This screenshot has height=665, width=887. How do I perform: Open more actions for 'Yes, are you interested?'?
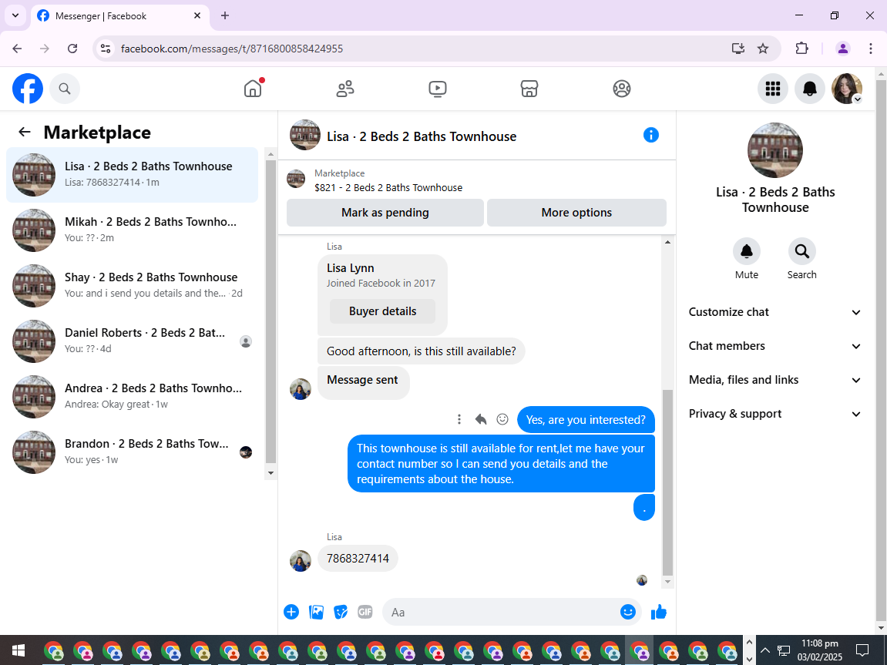[x=459, y=419]
